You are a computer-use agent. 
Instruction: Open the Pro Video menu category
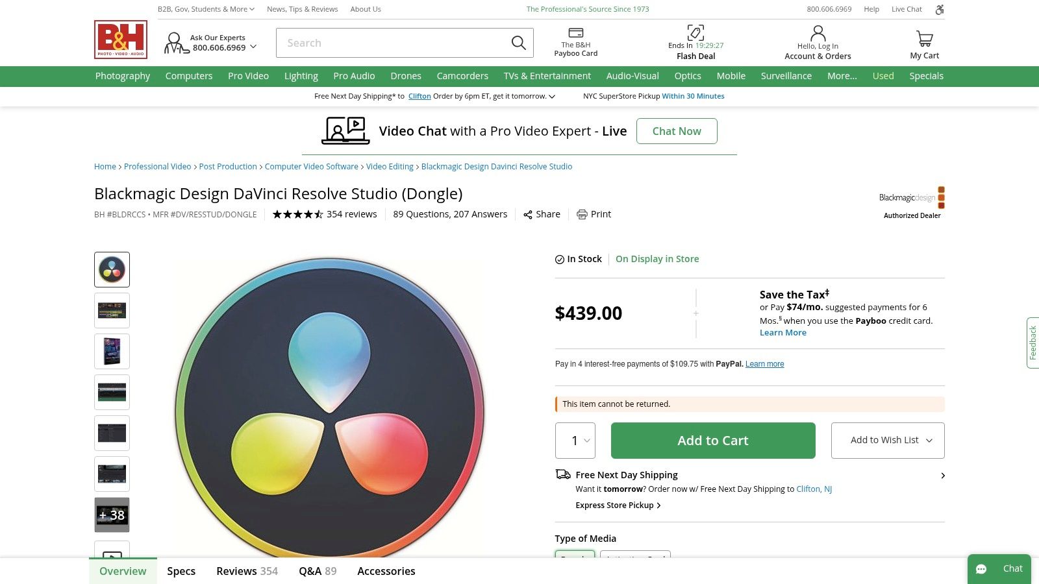pos(248,76)
